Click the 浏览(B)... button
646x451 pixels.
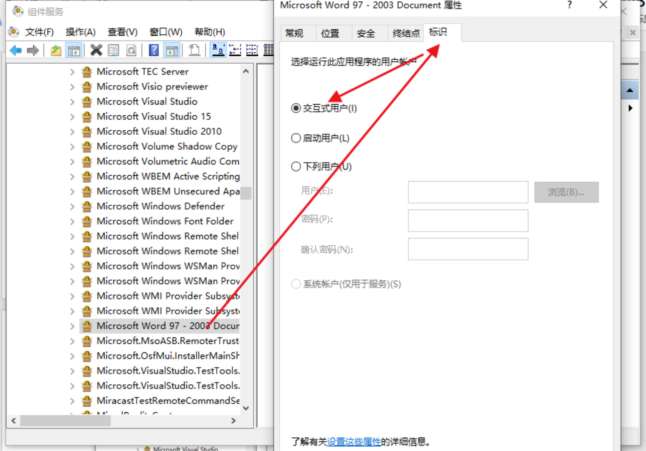pyautogui.click(x=566, y=192)
